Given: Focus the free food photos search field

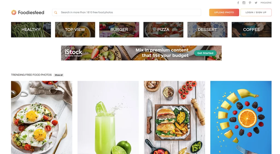Looking at the screenshot, I should point(126,13).
